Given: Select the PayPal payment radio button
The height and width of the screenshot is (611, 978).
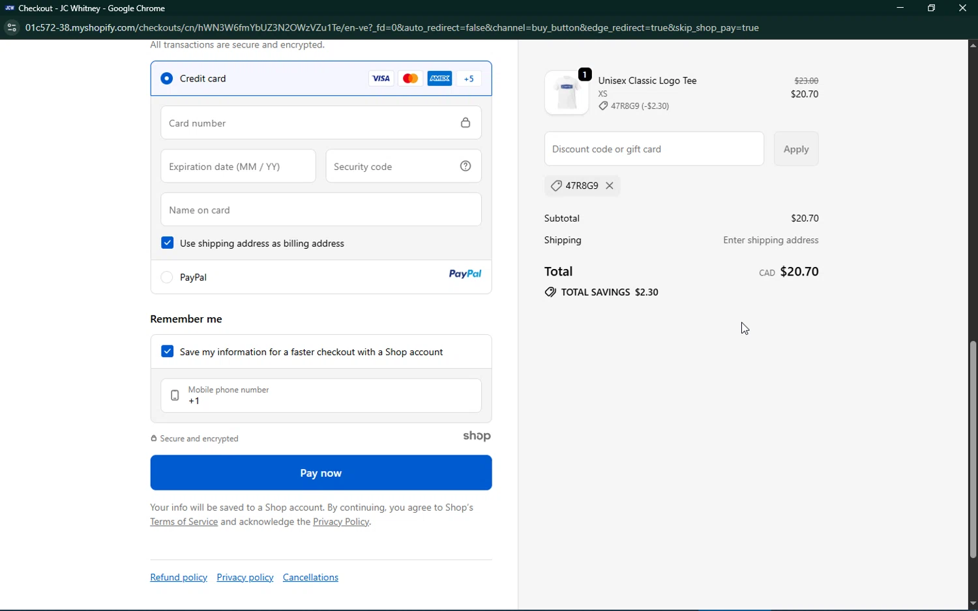Looking at the screenshot, I should pyautogui.click(x=167, y=277).
